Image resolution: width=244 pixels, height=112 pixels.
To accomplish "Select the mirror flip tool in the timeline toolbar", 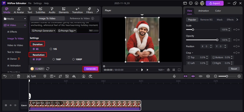I will (x=74, y=76).
